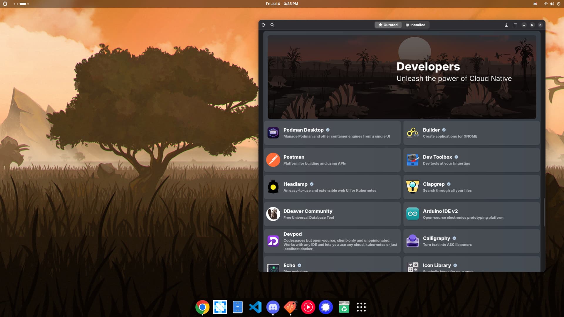This screenshot has width=564, height=317.
Task: Open Discord from the dock
Action: (273, 307)
